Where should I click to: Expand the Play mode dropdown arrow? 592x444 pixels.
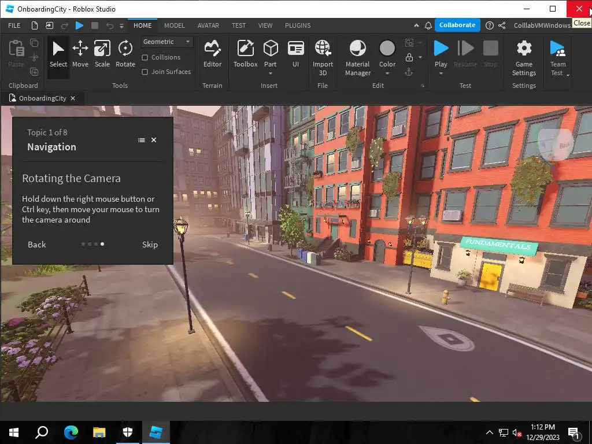tap(441, 73)
